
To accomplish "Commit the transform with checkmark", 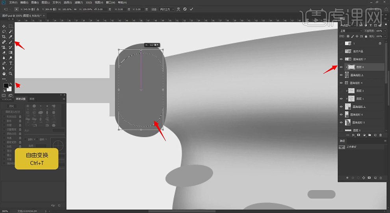I will pos(191,9).
